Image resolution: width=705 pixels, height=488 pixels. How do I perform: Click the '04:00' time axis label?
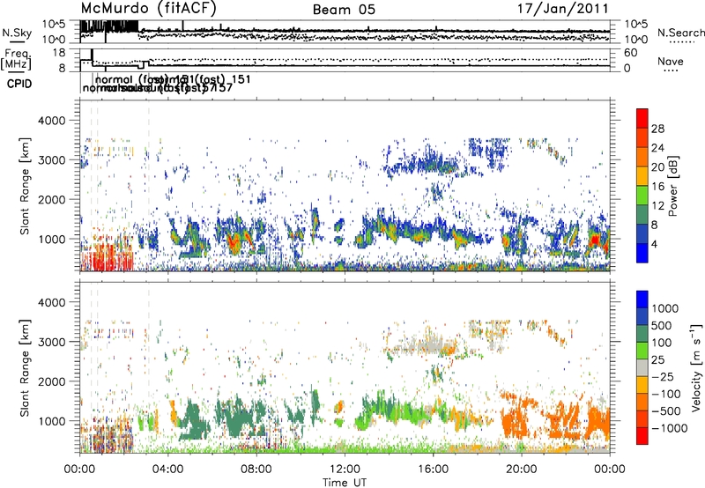[x=168, y=470]
